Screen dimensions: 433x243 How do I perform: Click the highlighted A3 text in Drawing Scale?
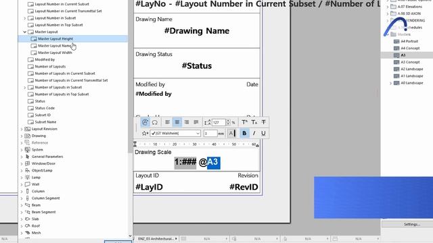pyautogui.click(x=214, y=162)
